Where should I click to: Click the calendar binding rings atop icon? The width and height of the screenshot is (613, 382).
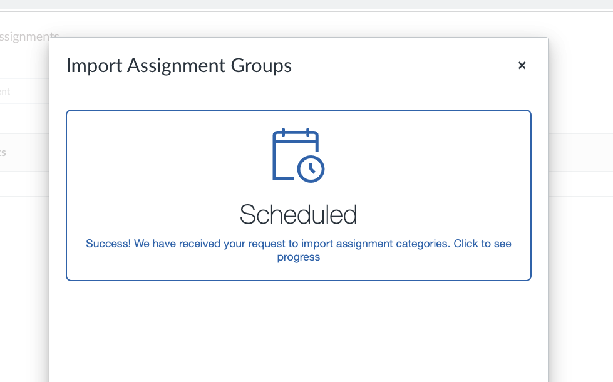click(x=296, y=132)
